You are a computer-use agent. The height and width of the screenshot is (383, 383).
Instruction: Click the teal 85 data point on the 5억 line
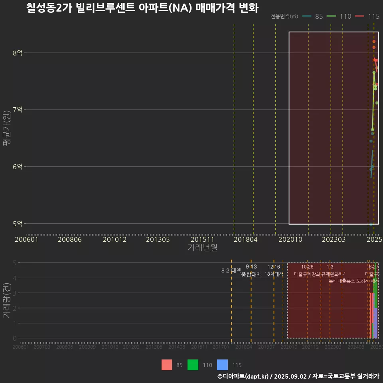coord(371,224)
